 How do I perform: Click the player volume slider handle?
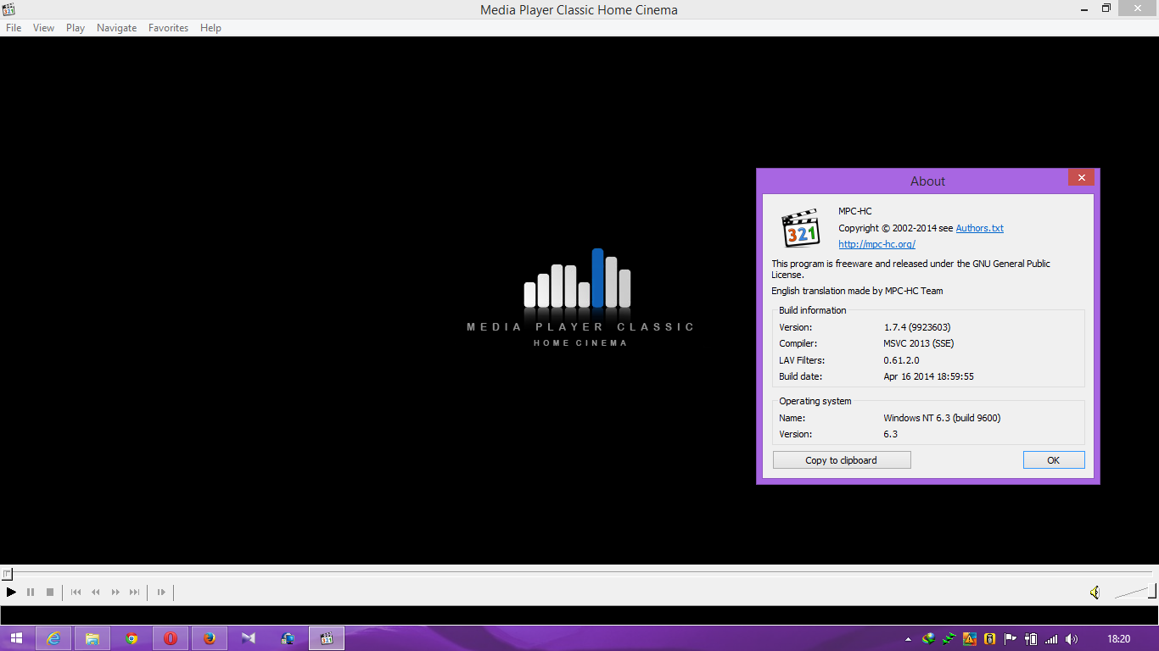(x=1151, y=591)
